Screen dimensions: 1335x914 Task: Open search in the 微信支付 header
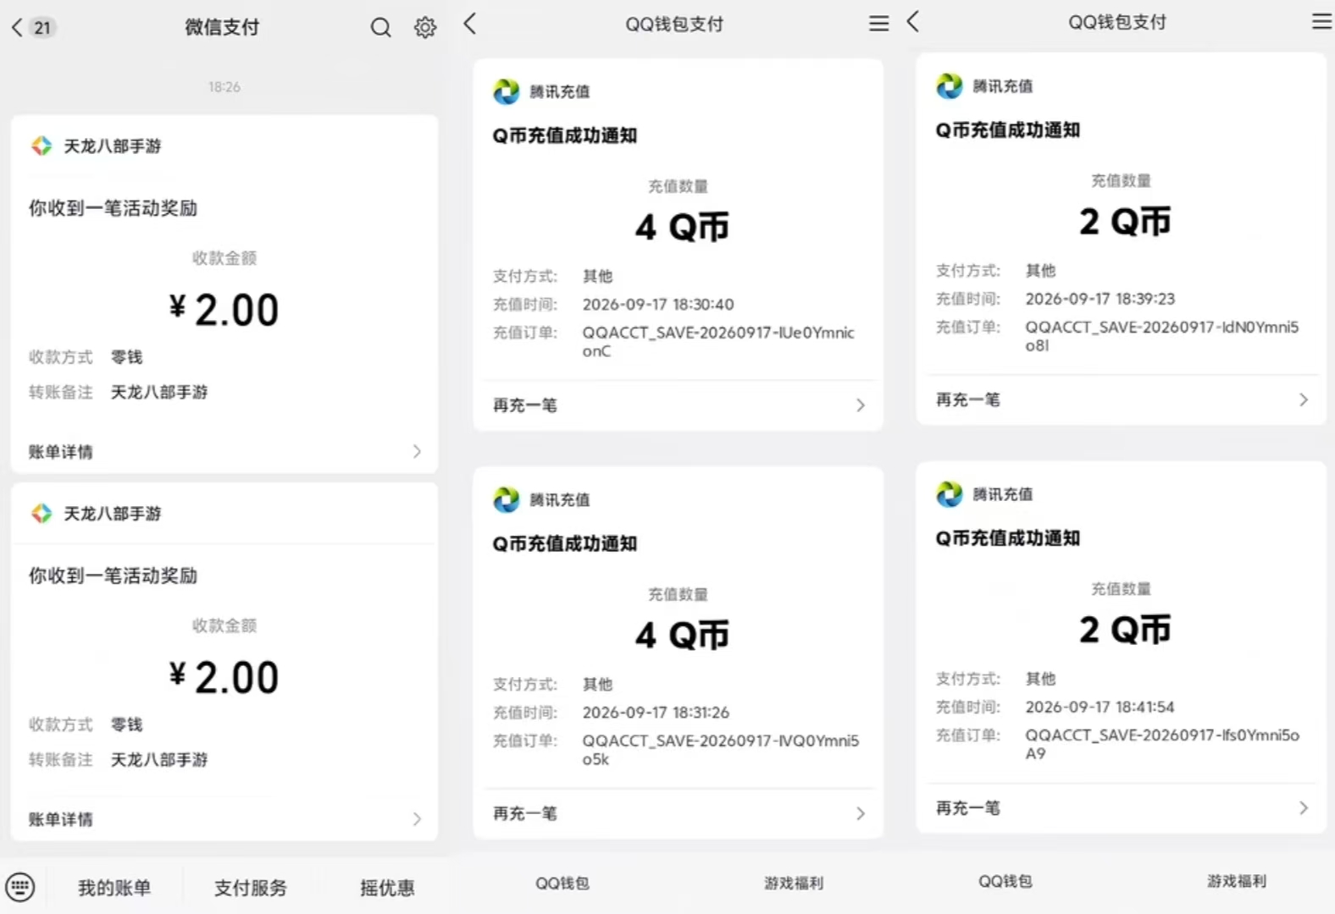(x=381, y=28)
